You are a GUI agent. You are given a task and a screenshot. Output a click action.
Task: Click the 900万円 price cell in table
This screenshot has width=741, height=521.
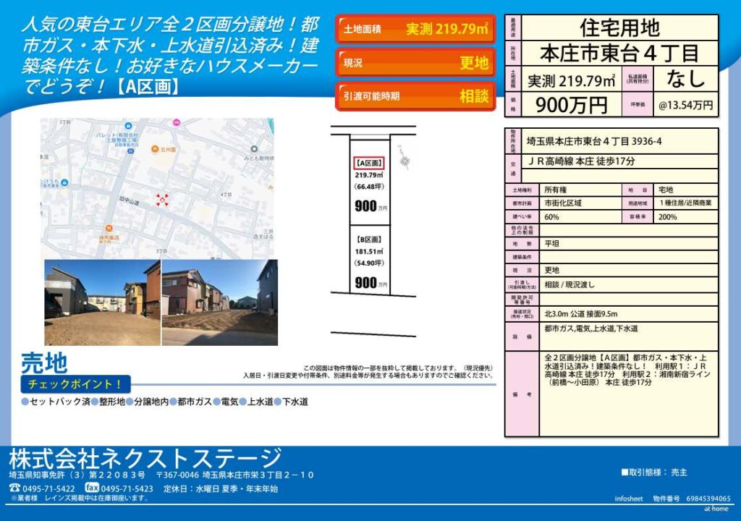click(x=571, y=105)
